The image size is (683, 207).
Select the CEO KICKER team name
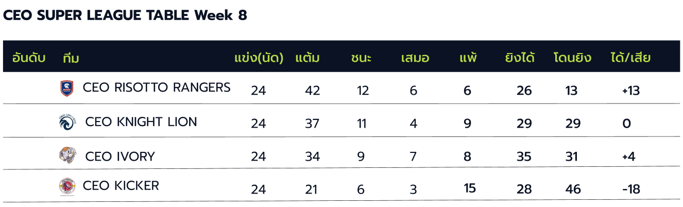coord(121,186)
